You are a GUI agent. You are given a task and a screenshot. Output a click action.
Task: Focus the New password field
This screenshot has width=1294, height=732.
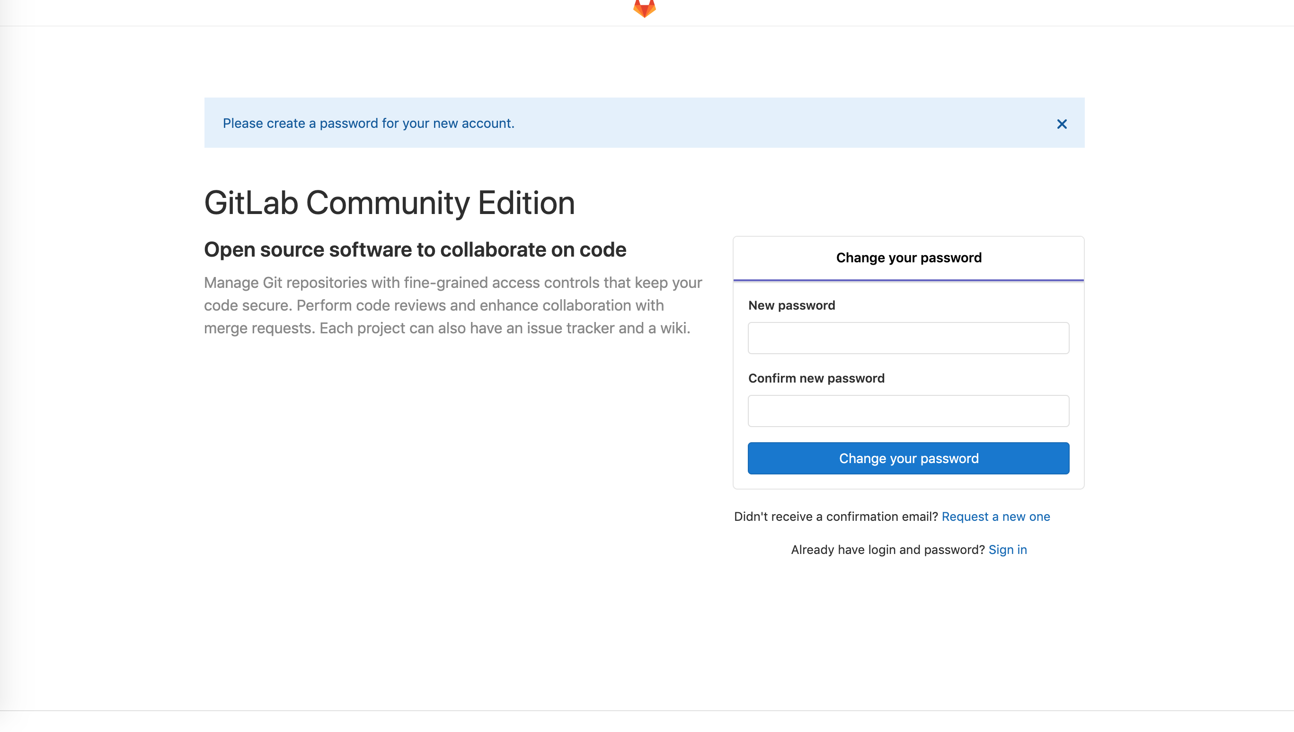908,338
